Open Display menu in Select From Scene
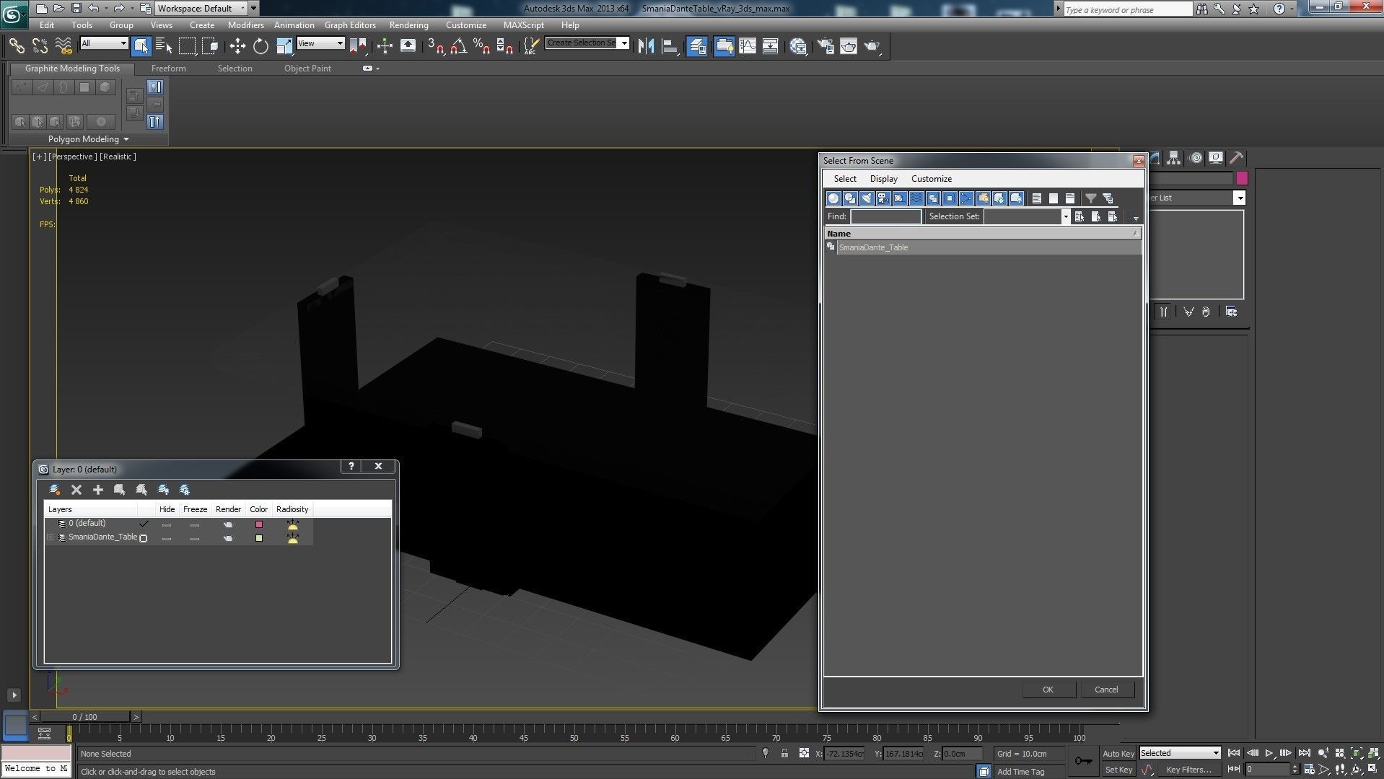The height and width of the screenshot is (779, 1384). [883, 179]
